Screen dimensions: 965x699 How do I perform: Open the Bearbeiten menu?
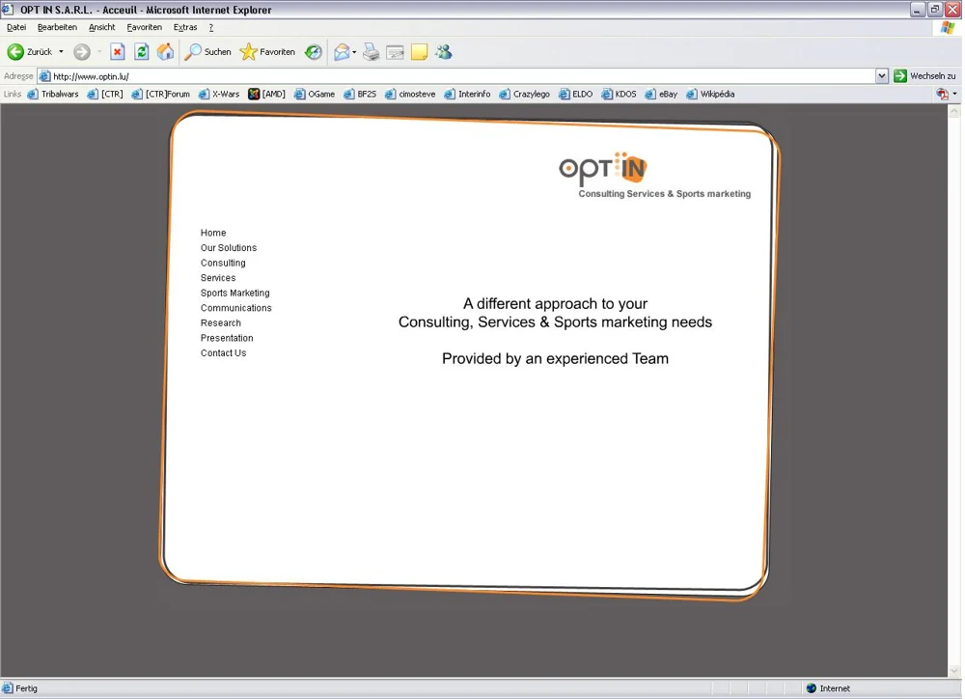tap(57, 27)
